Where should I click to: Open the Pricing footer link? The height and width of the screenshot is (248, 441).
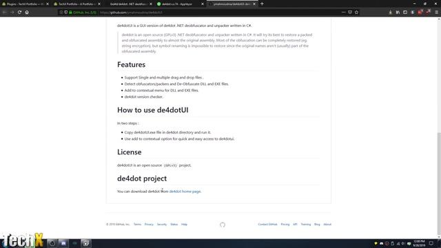pos(285,225)
